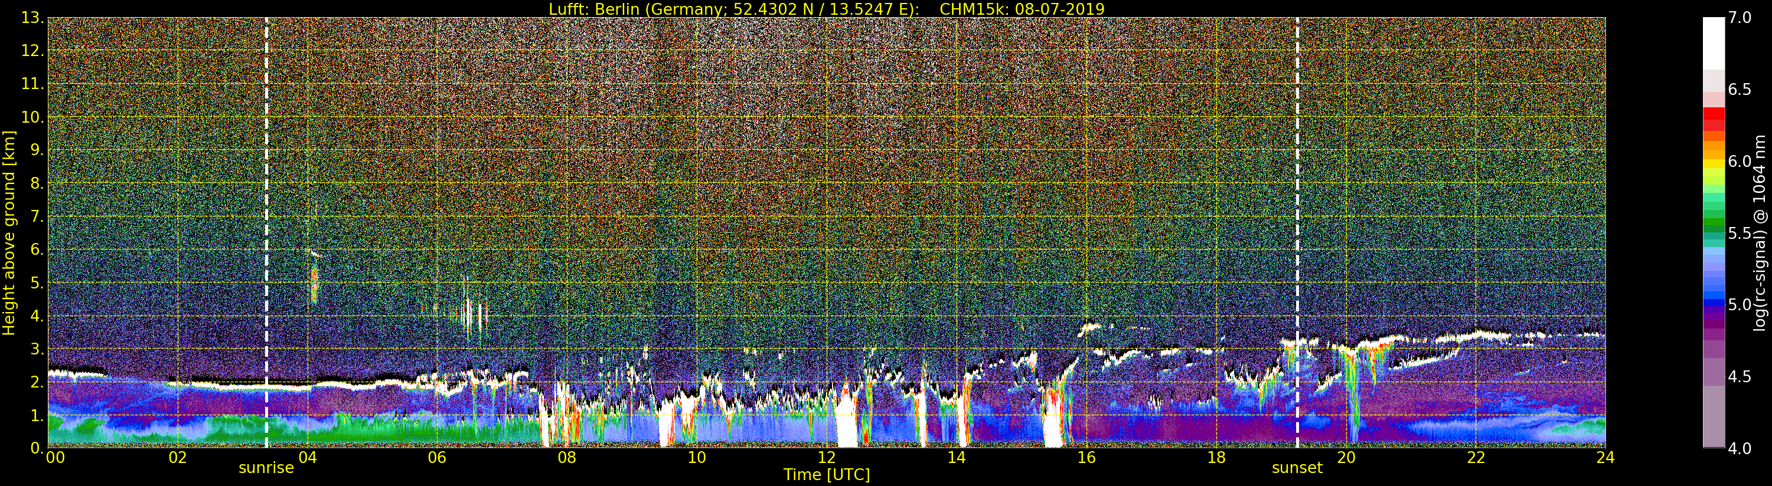Click the height axis tick label '11.'
Viewport: 1772px width, 486px height.
click(32, 84)
